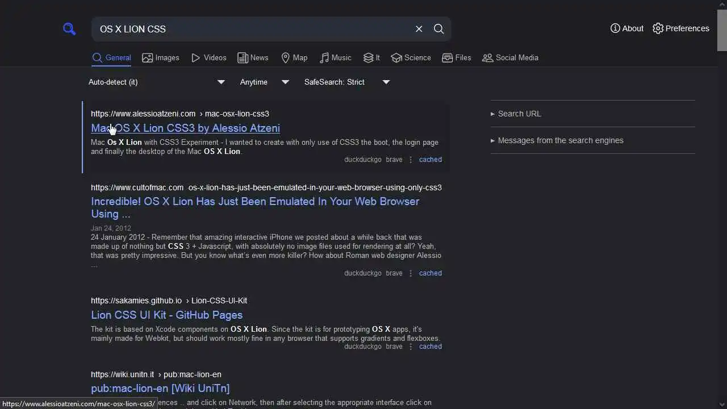
Task: Open pub:mac-lion-en [Wiki UniTn] result
Action: point(160,388)
